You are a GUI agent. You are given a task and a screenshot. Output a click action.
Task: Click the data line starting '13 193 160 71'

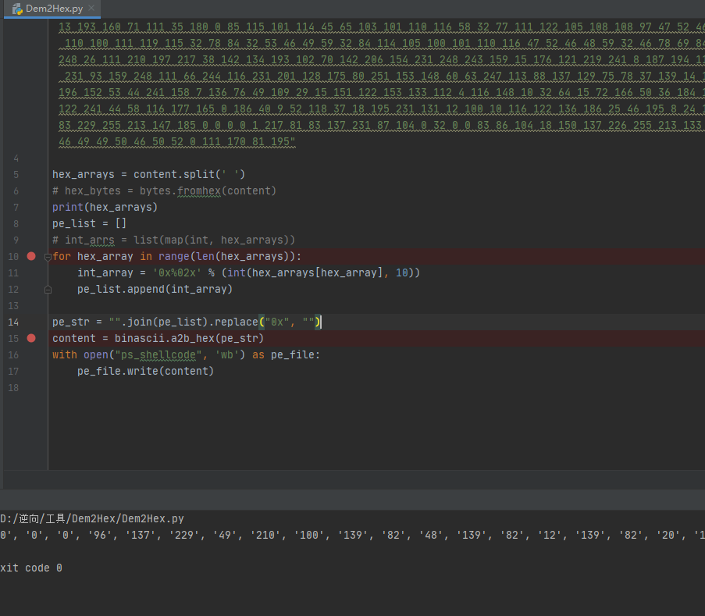pyautogui.click(x=381, y=27)
